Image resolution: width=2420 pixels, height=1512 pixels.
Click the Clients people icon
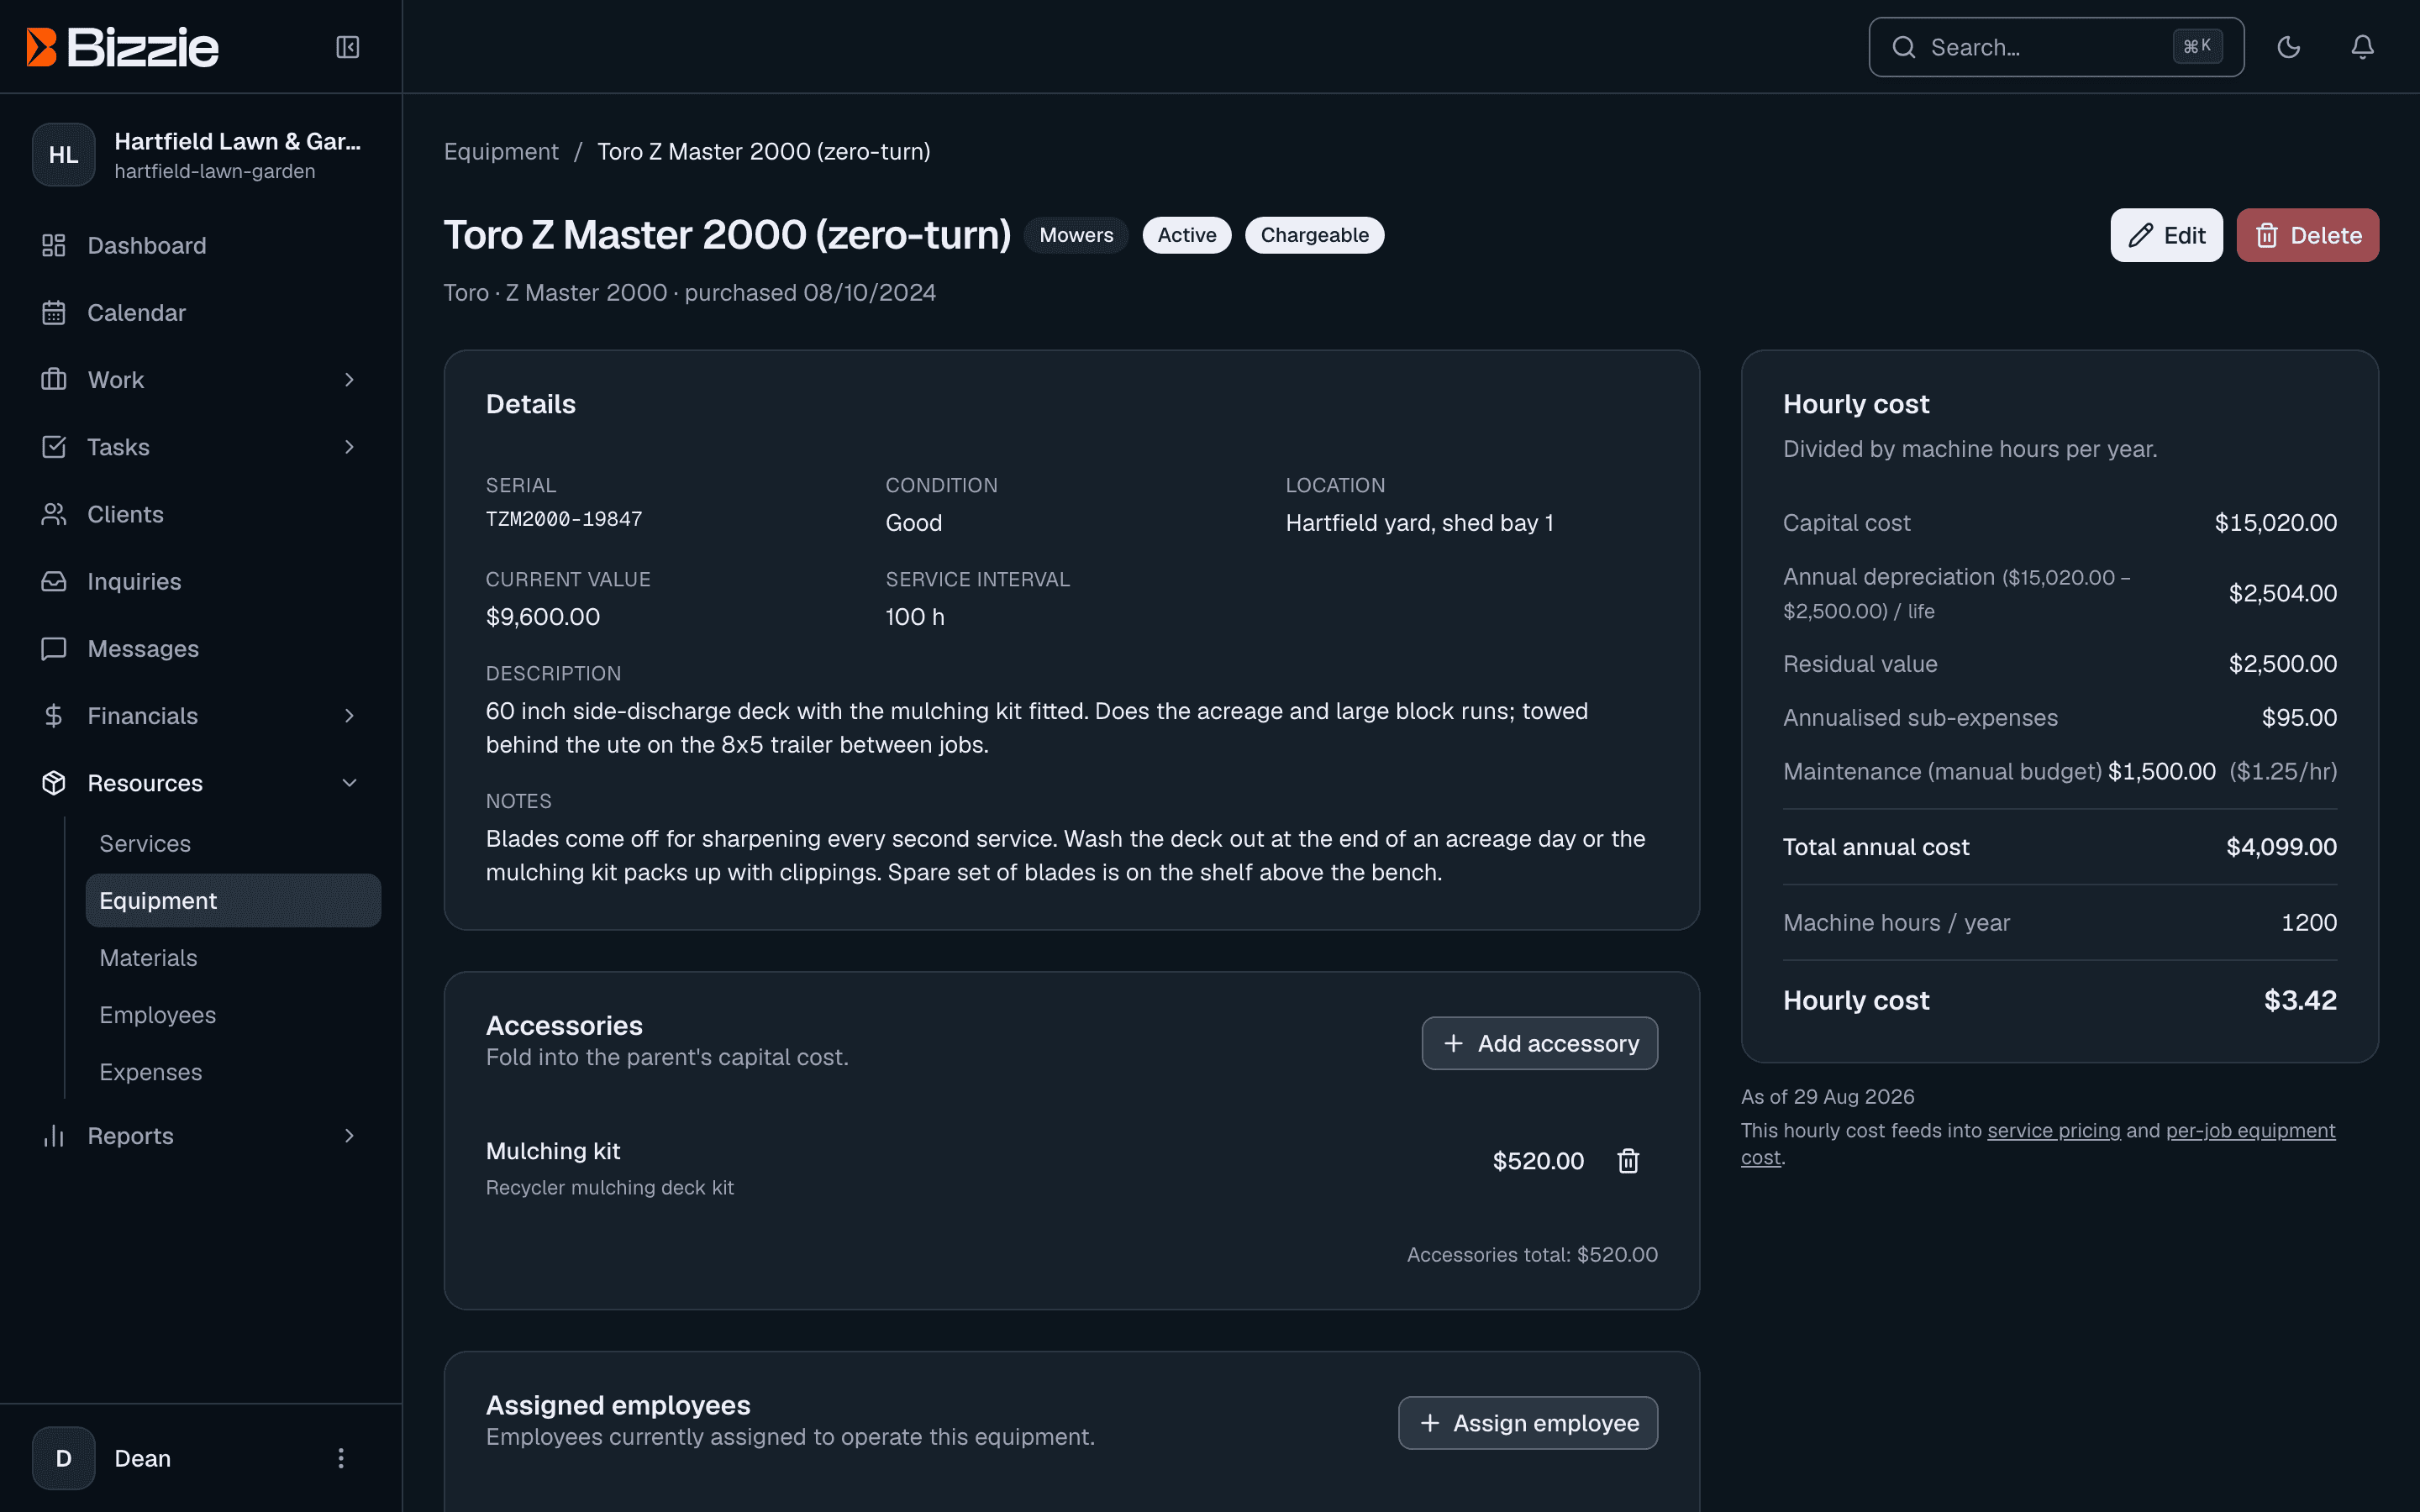[x=54, y=514]
